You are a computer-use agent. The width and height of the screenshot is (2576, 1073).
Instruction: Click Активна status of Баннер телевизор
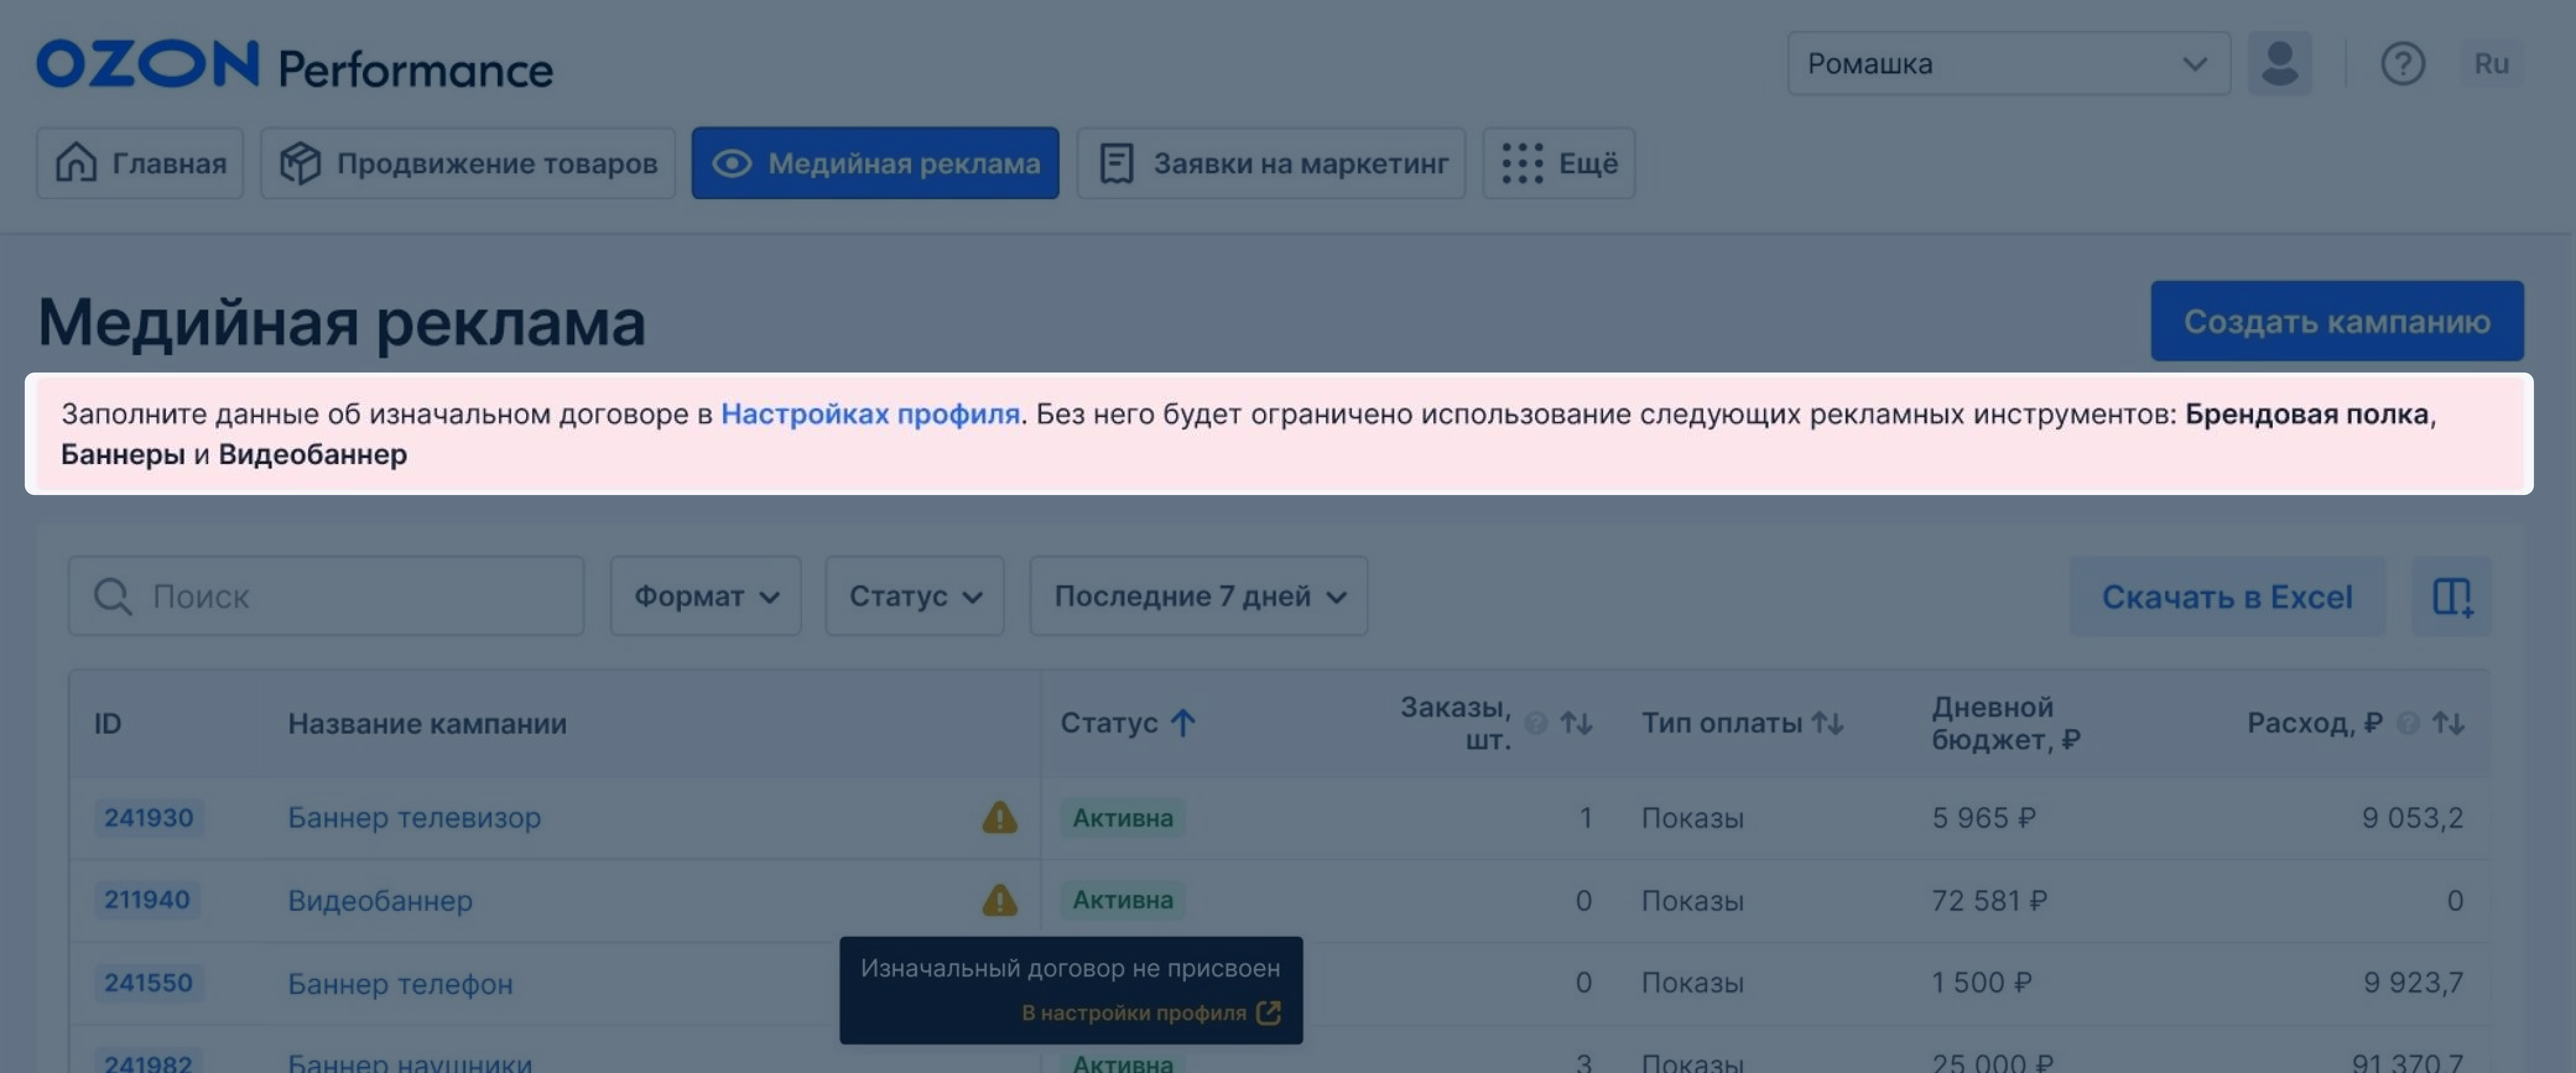click(1123, 818)
